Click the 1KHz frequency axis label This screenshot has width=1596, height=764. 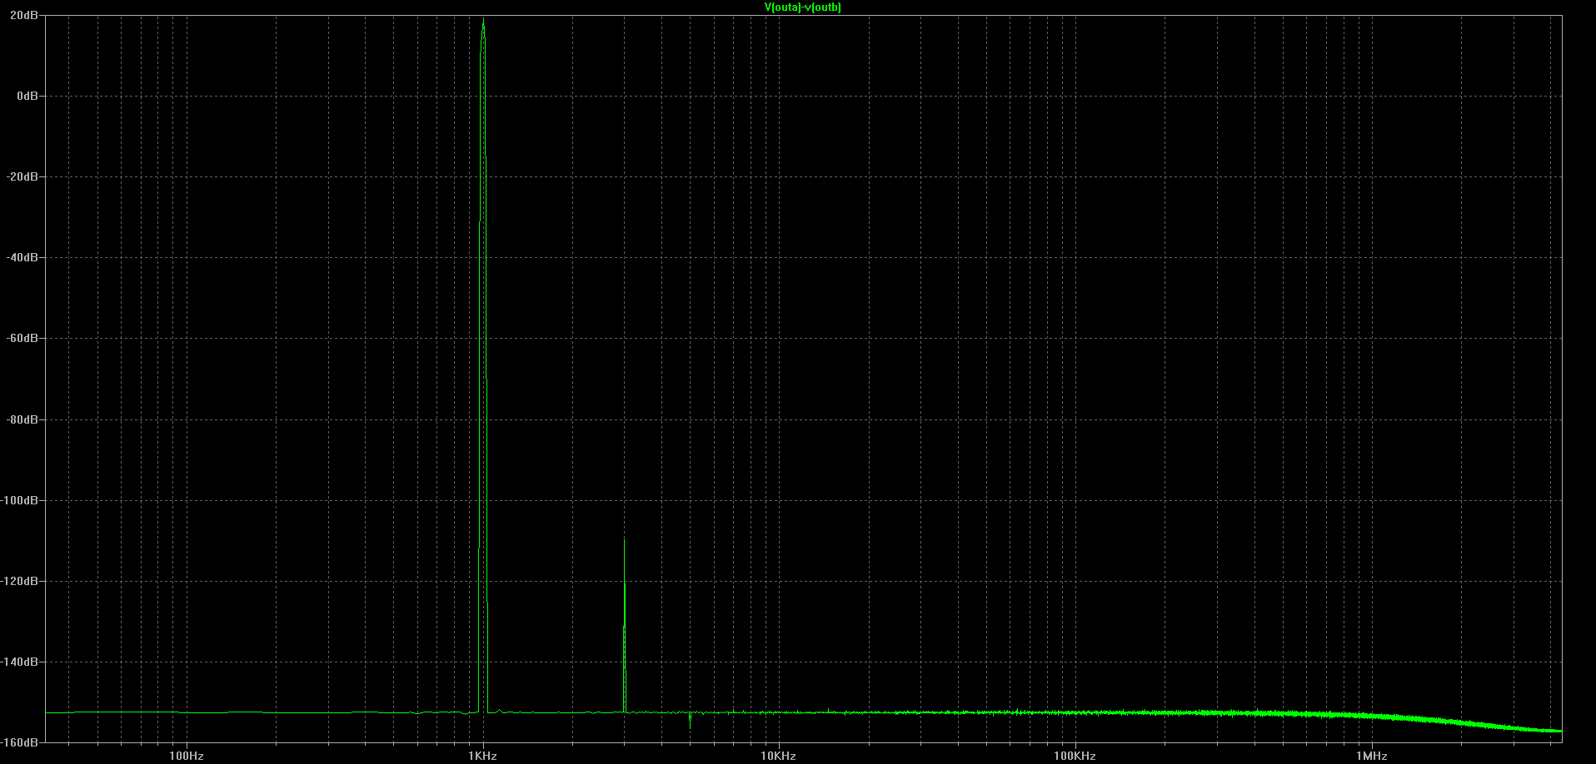coord(482,757)
